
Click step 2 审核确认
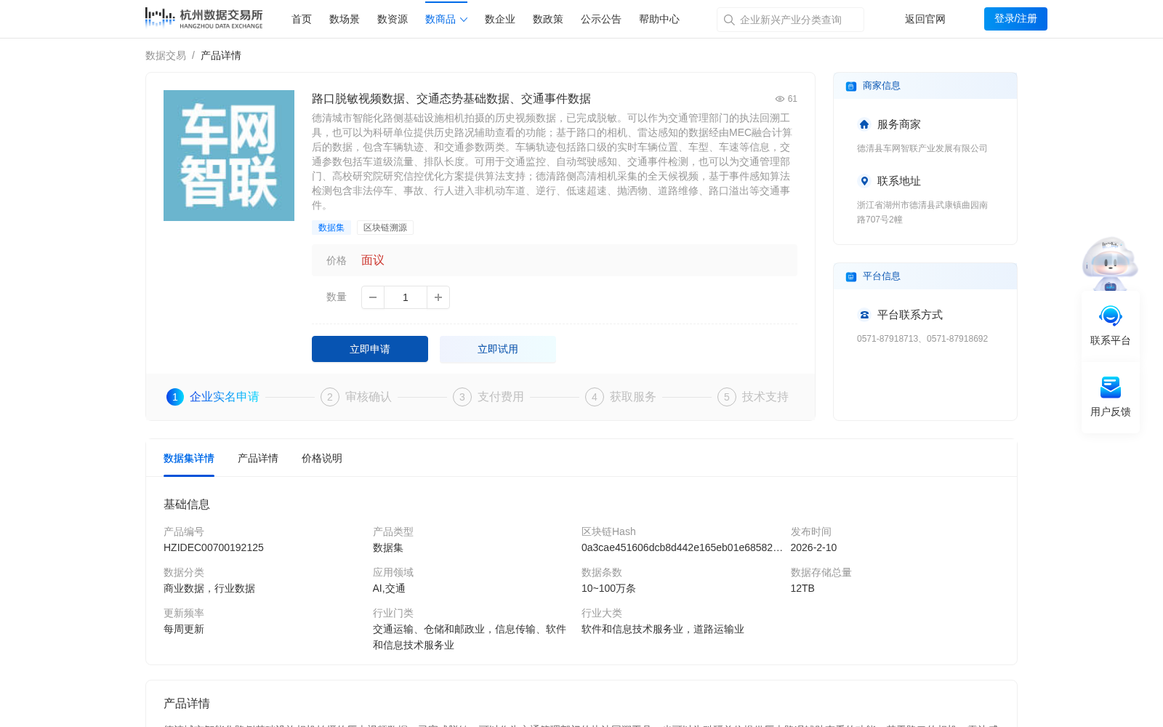pyautogui.click(x=356, y=397)
